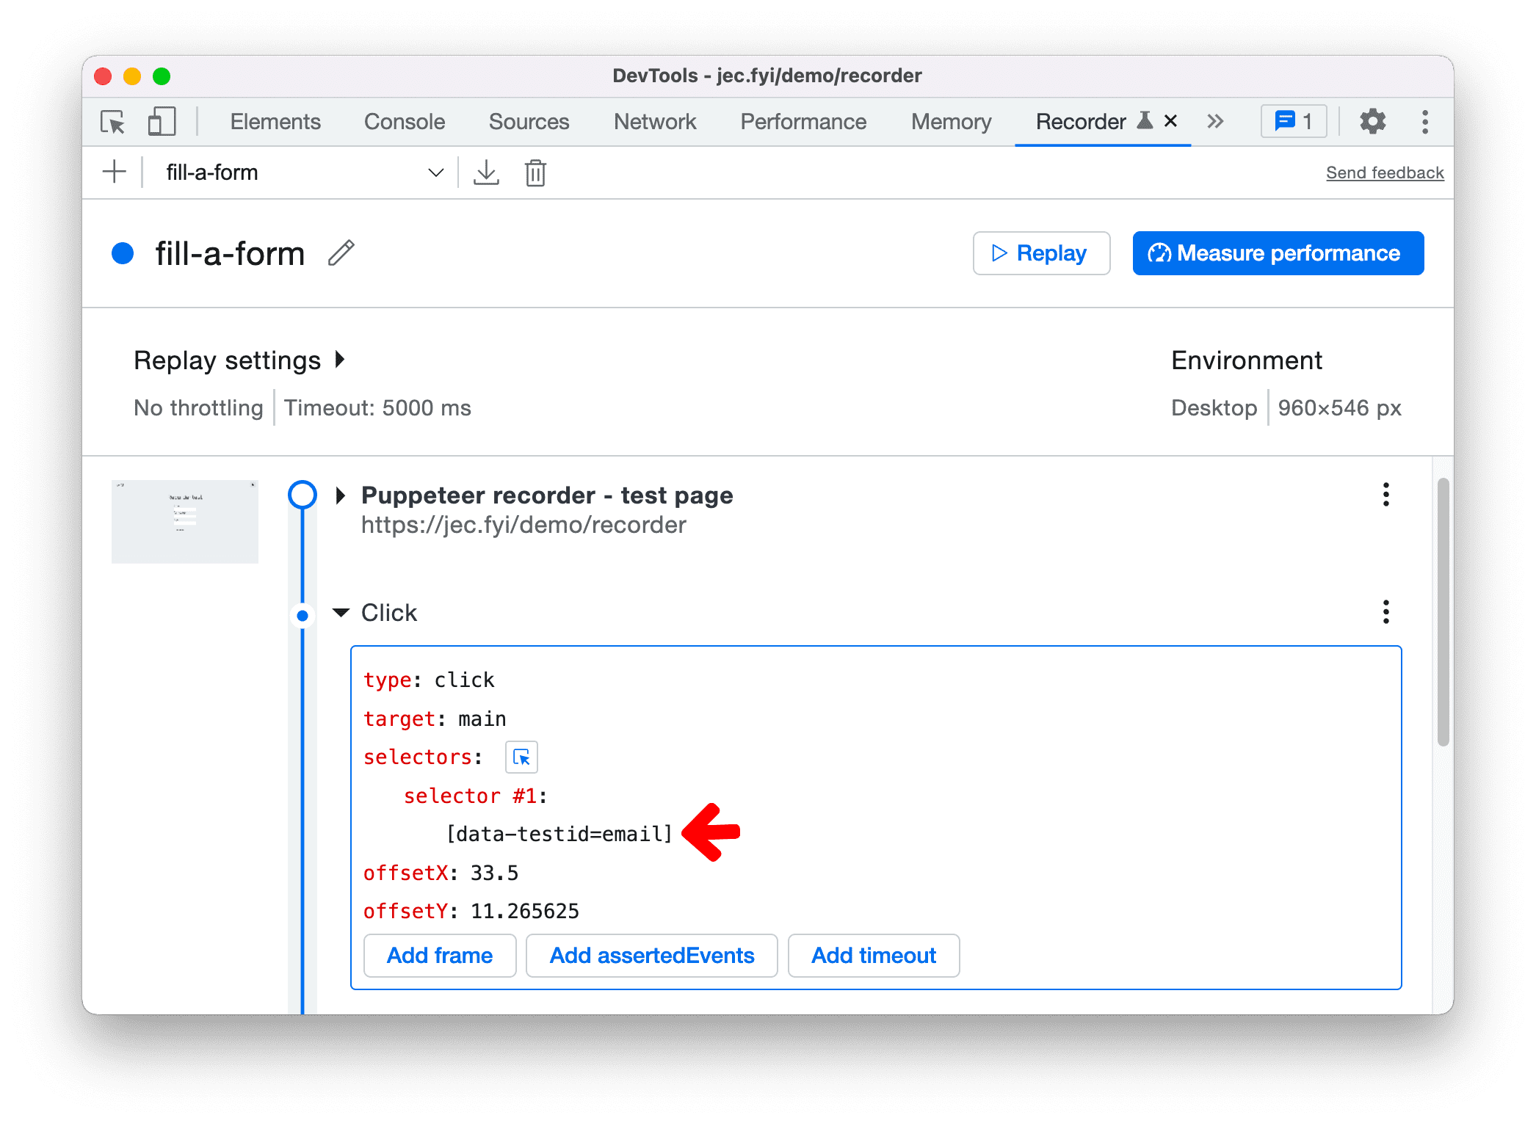
Task: Click the edit recording name pencil icon
Action: (x=346, y=252)
